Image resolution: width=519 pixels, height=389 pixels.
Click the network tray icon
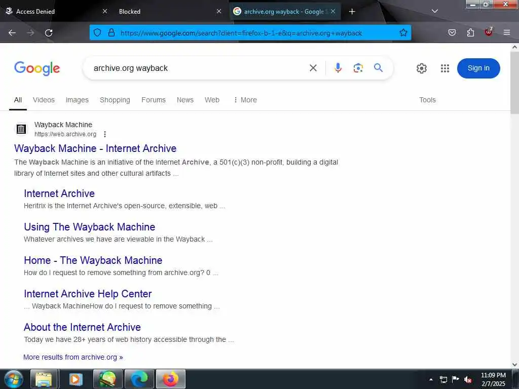tap(443, 379)
